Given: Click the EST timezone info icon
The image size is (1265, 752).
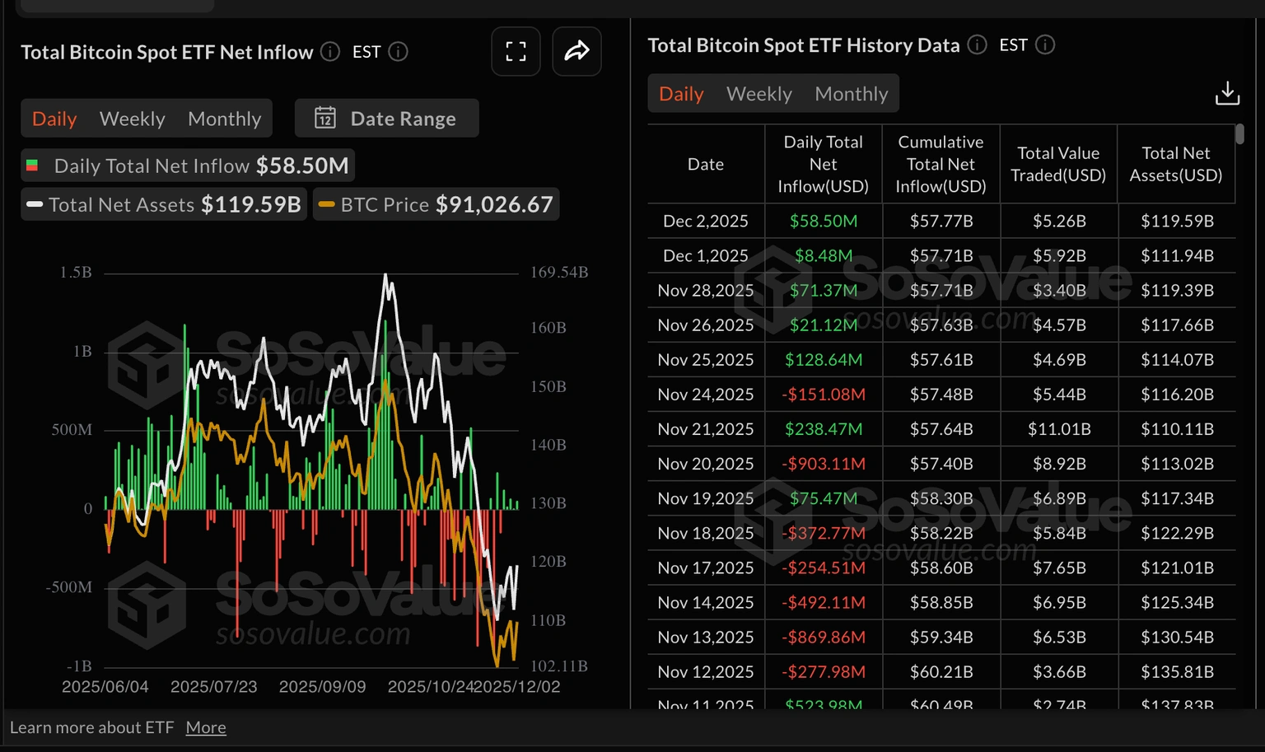Looking at the screenshot, I should [398, 51].
